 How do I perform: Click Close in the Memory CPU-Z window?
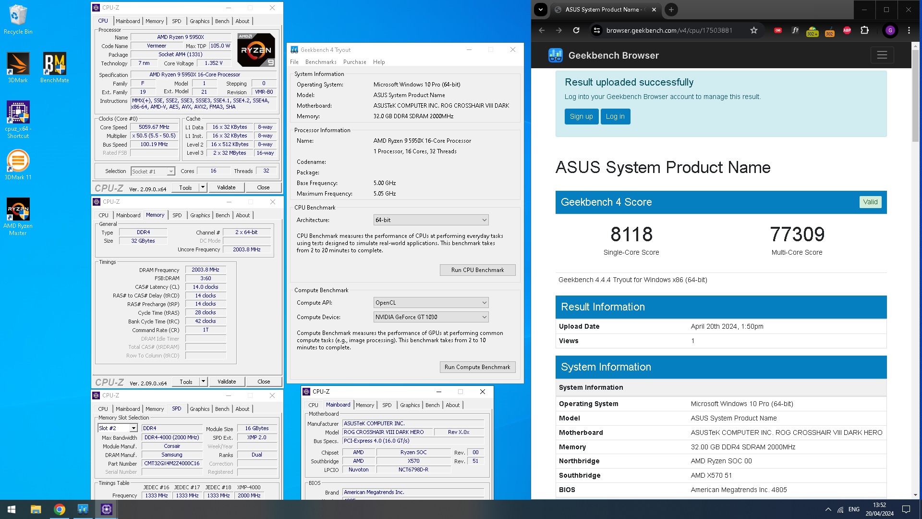(x=264, y=382)
